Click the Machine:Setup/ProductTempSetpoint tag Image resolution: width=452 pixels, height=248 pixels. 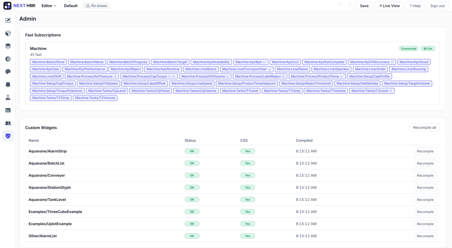247,83
